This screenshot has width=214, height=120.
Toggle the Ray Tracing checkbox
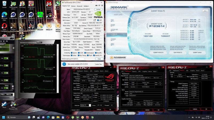point(79,55)
